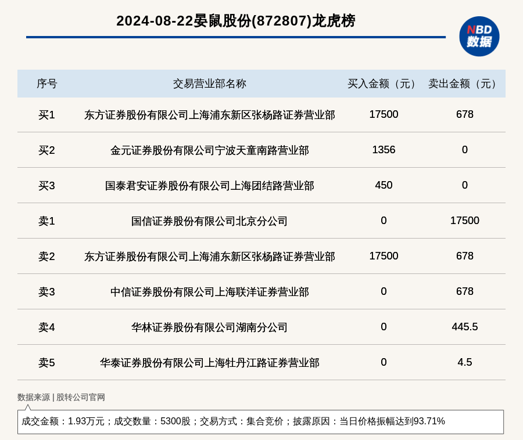Click the 1356 buy amount value

click(384, 150)
